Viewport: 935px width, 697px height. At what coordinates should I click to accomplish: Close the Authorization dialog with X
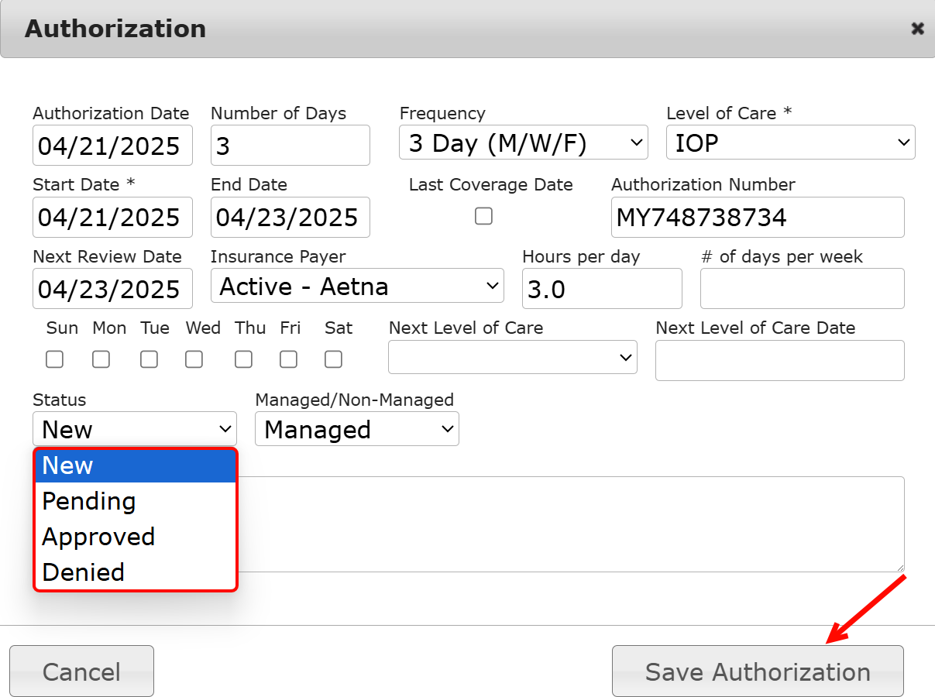(x=917, y=29)
